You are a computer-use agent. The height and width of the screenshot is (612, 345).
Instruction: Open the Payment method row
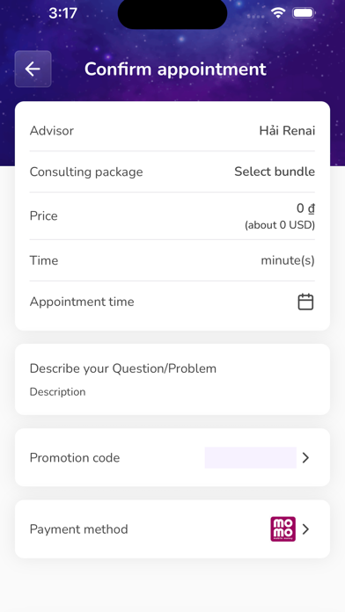pyautogui.click(x=172, y=528)
